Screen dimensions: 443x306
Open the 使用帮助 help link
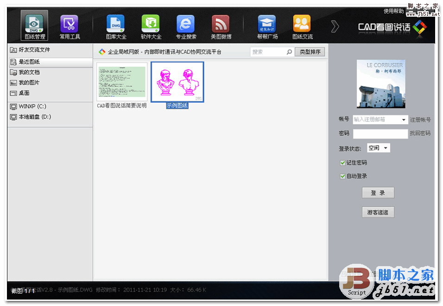click(x=393, y=11)
